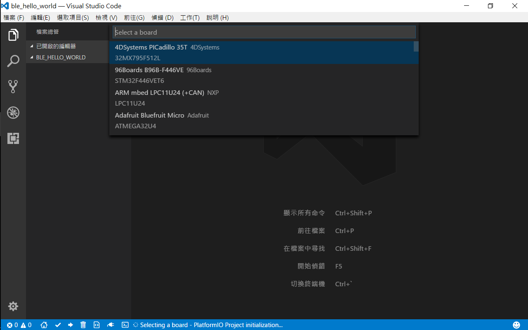Click the 檔案總管 panel title
The image size is (528, 330).
pyautogui.click(x=47, y=32)
